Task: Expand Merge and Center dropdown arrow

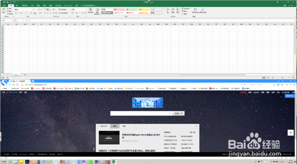Action: [x=69, y=13]
